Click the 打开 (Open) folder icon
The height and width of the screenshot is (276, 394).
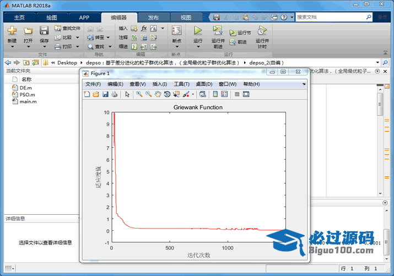28,31
